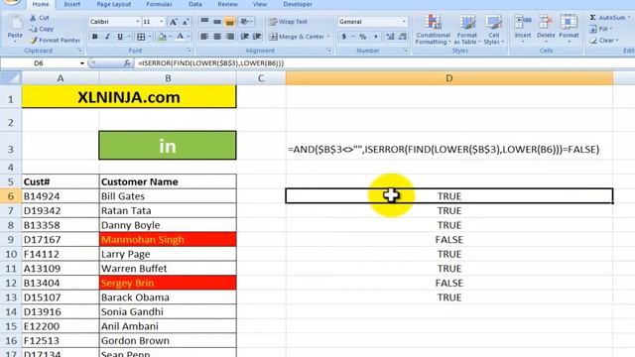Expand the Number dialog launcher
Screen dimensions: 635x357
(406, 51)
